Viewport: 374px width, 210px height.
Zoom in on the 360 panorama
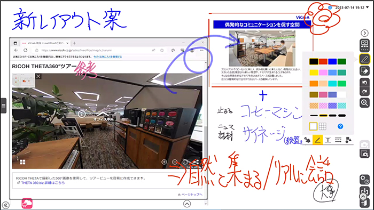[x=164, y=162]
